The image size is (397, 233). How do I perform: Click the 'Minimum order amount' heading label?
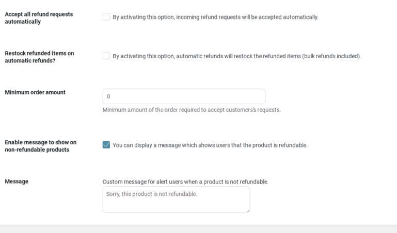tap(35, 92)
